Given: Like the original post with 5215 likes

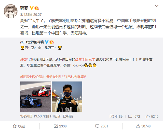Looking at the screenshot, I should (x=152, y=116).
